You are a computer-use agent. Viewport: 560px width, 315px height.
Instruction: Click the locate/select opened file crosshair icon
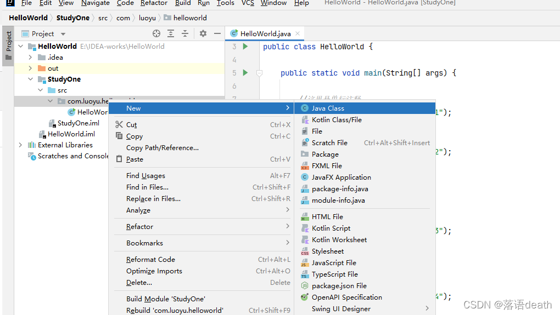click(156, 33)
